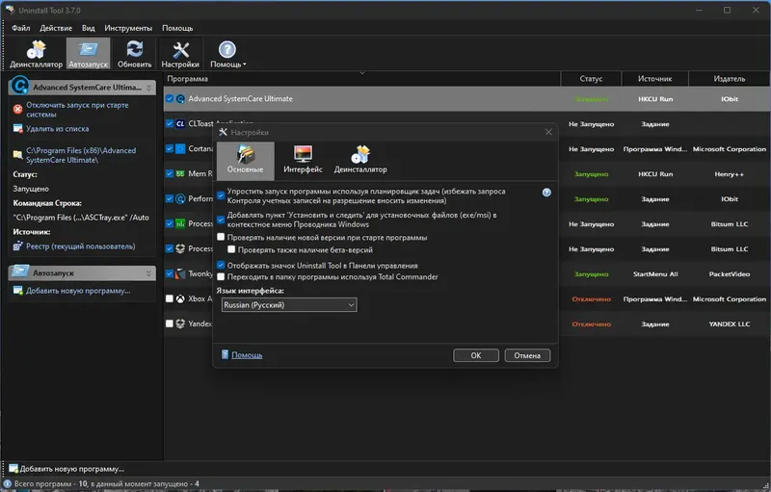Sort by the Программа column header
Image resolution: width=771 pixels, height=492 pixels.
(362, 79)
